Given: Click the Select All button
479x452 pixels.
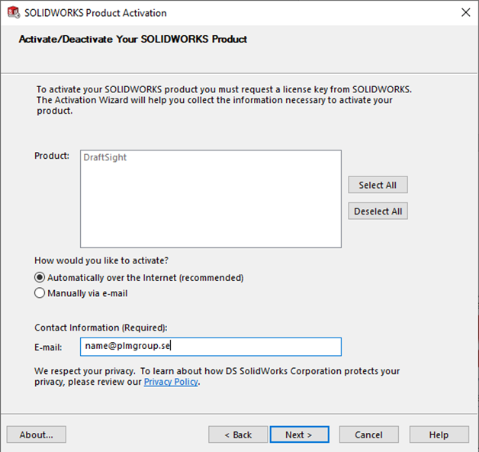Looking at the screenshot, I should [378, 185].
